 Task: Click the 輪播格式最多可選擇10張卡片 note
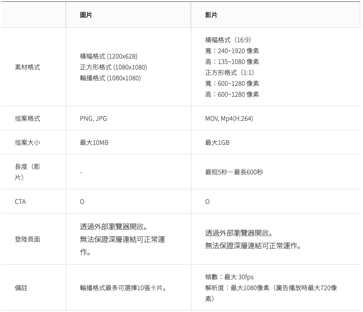[x=123, y=288]
